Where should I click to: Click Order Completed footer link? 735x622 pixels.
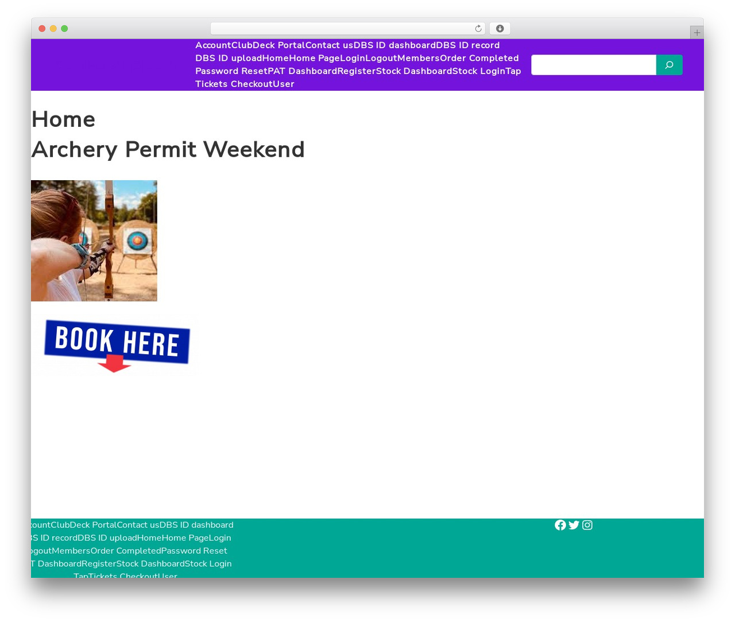(x=126, y=551)
